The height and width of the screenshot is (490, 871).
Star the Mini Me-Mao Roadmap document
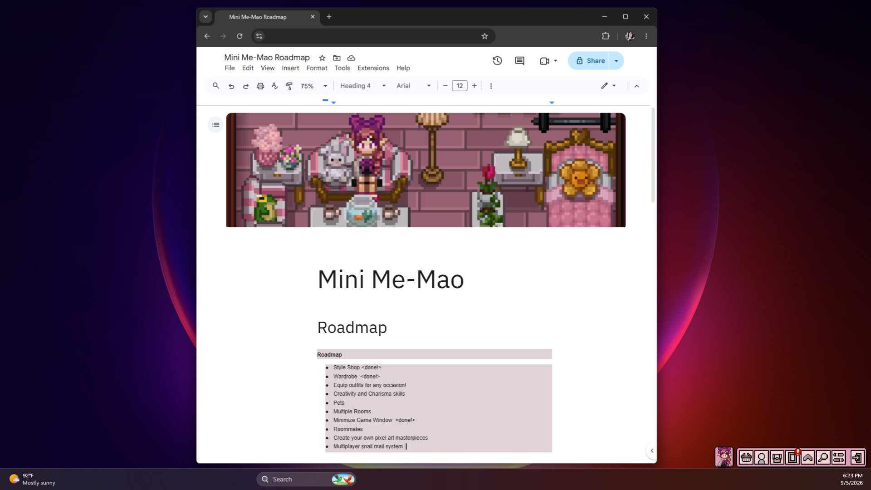[322, 58]
